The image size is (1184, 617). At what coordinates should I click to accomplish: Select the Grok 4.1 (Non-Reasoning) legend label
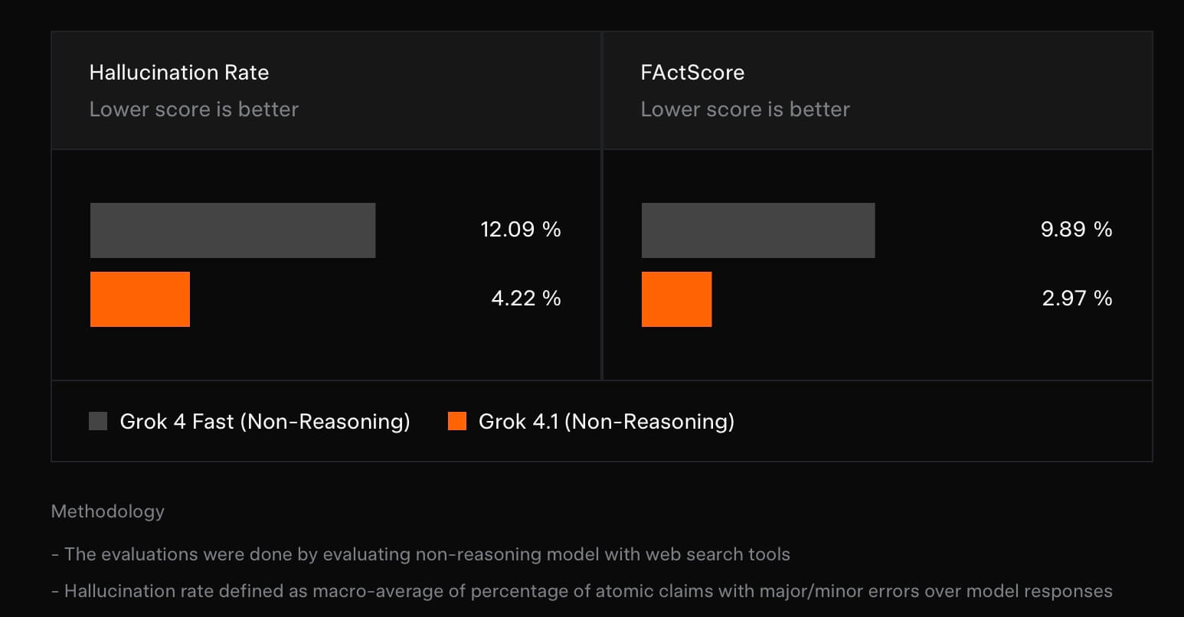click(606, 421)
